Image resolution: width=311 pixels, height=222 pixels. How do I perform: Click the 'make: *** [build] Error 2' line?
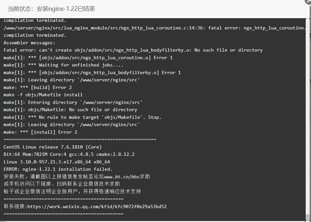[x=38, y=87]
